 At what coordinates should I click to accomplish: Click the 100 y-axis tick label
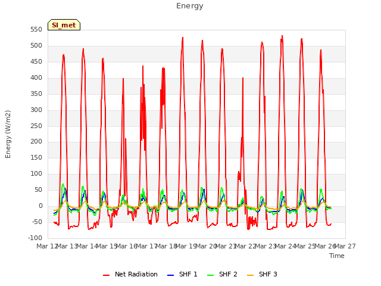(36, 173)
